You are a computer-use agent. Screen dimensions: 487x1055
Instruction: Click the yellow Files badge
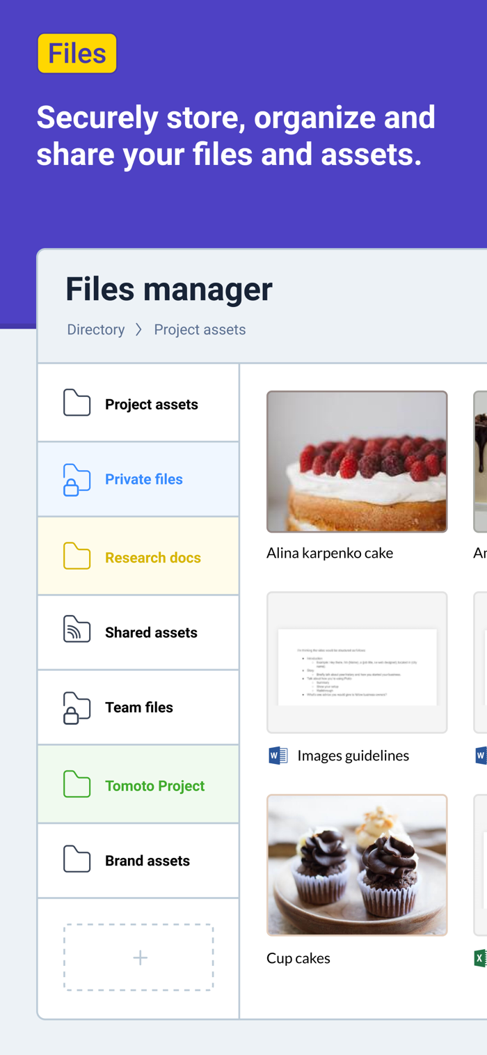click(77, 53)
